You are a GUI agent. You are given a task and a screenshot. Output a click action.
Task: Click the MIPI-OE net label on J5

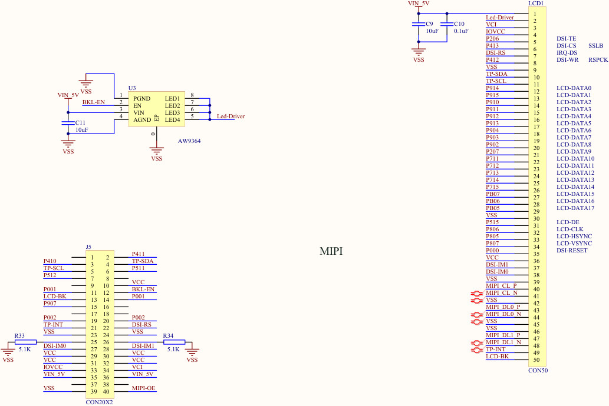click(143, 388)
